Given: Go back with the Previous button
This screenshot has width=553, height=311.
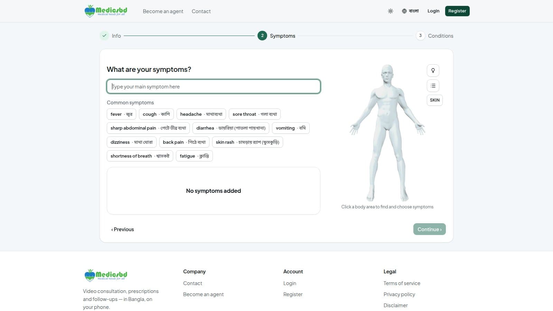Looking at the screenshot, I should tap(122, 229).
